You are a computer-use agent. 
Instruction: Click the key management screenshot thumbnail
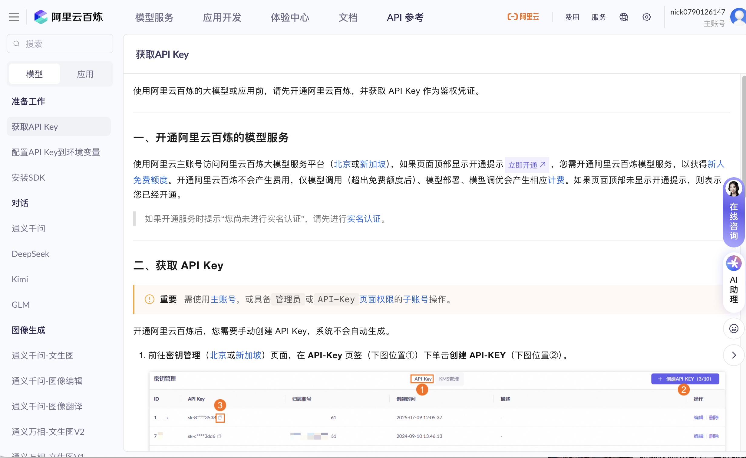(x=437, y=412)
